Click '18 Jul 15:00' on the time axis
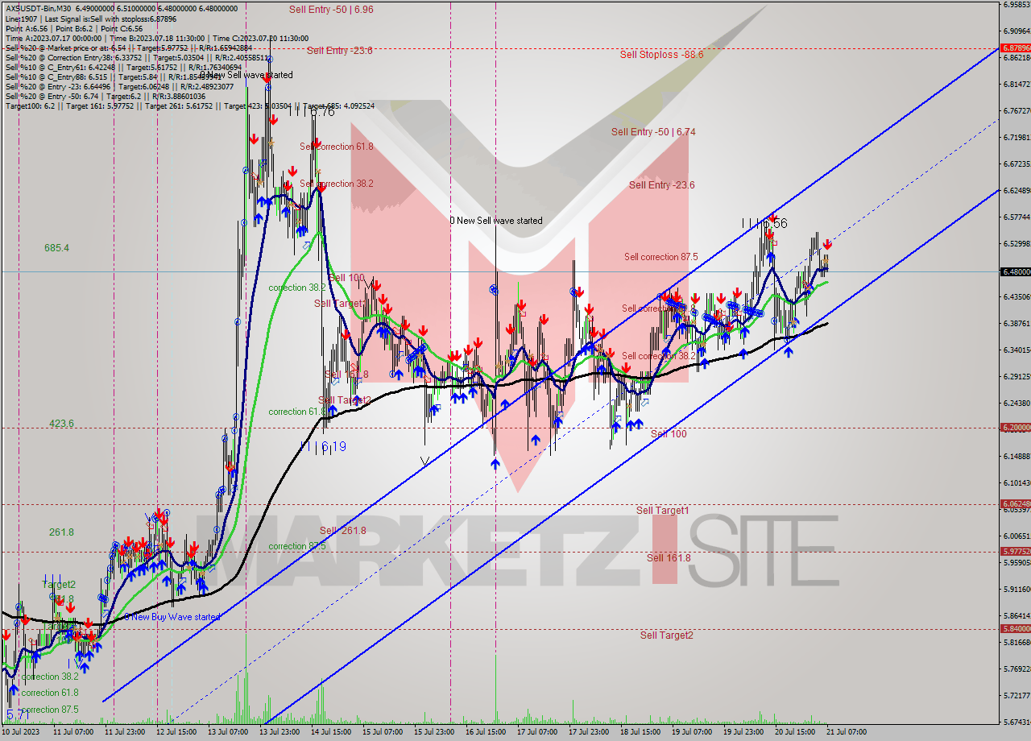 (x=640, y=732)
